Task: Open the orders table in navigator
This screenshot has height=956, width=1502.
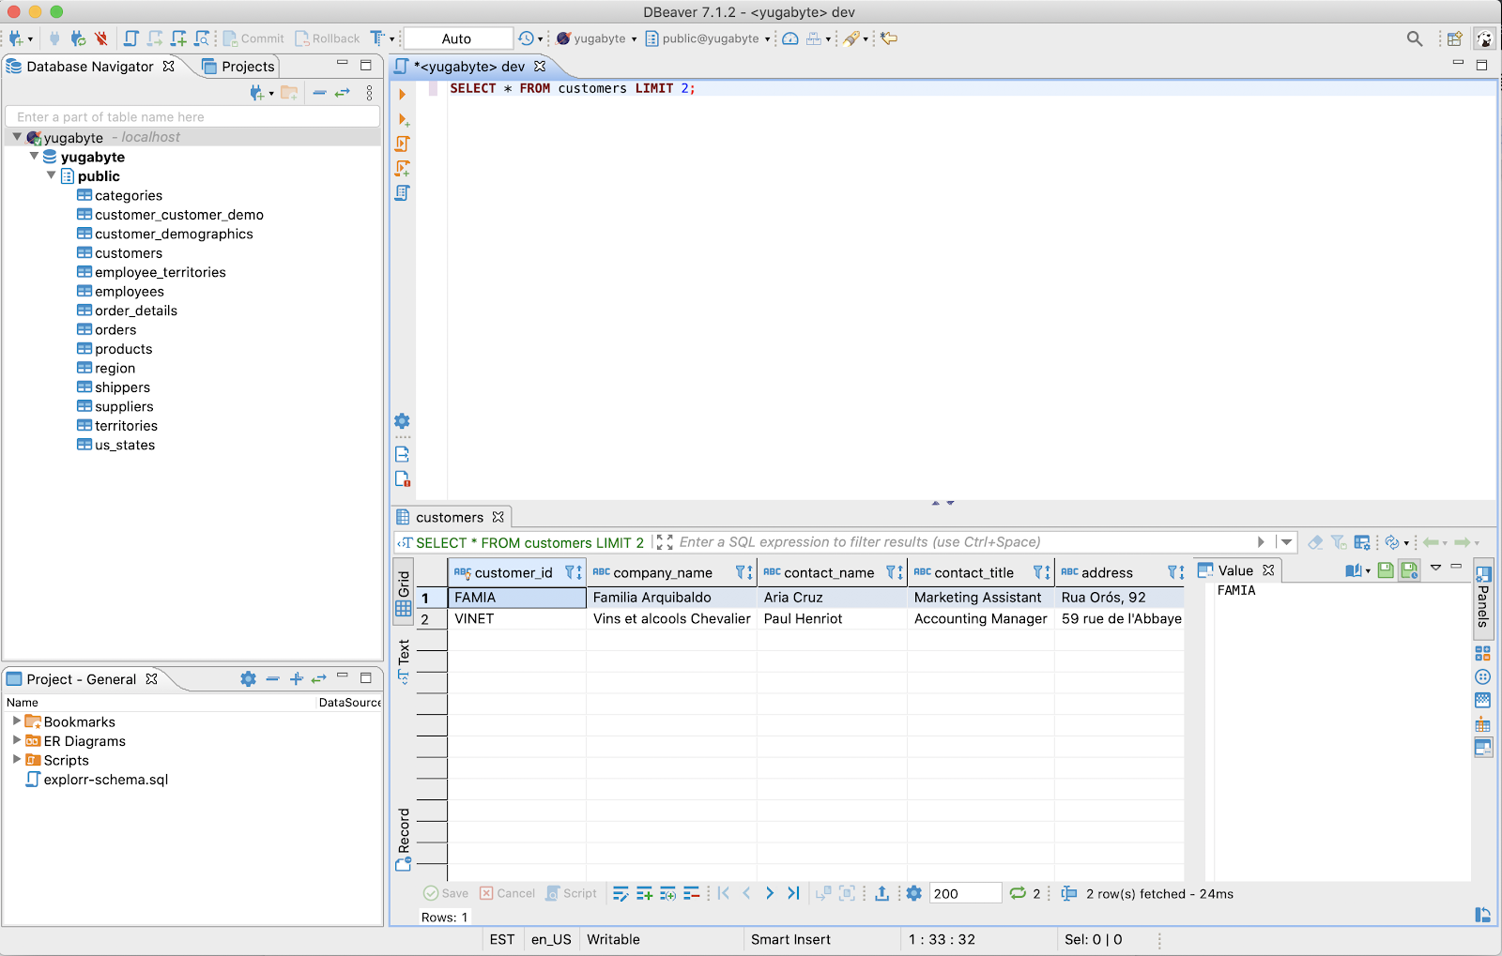Action: click(115, 330)
